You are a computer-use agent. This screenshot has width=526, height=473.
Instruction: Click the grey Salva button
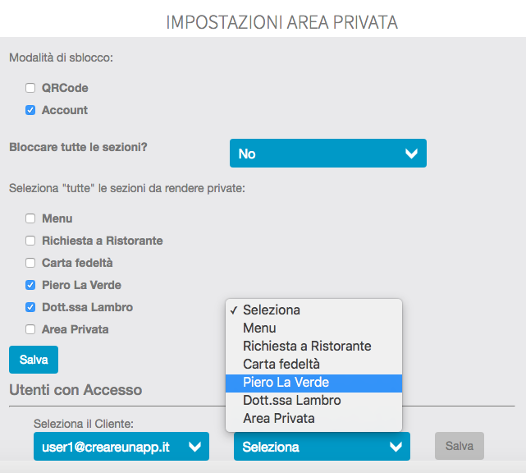click(x=459, y=446)
